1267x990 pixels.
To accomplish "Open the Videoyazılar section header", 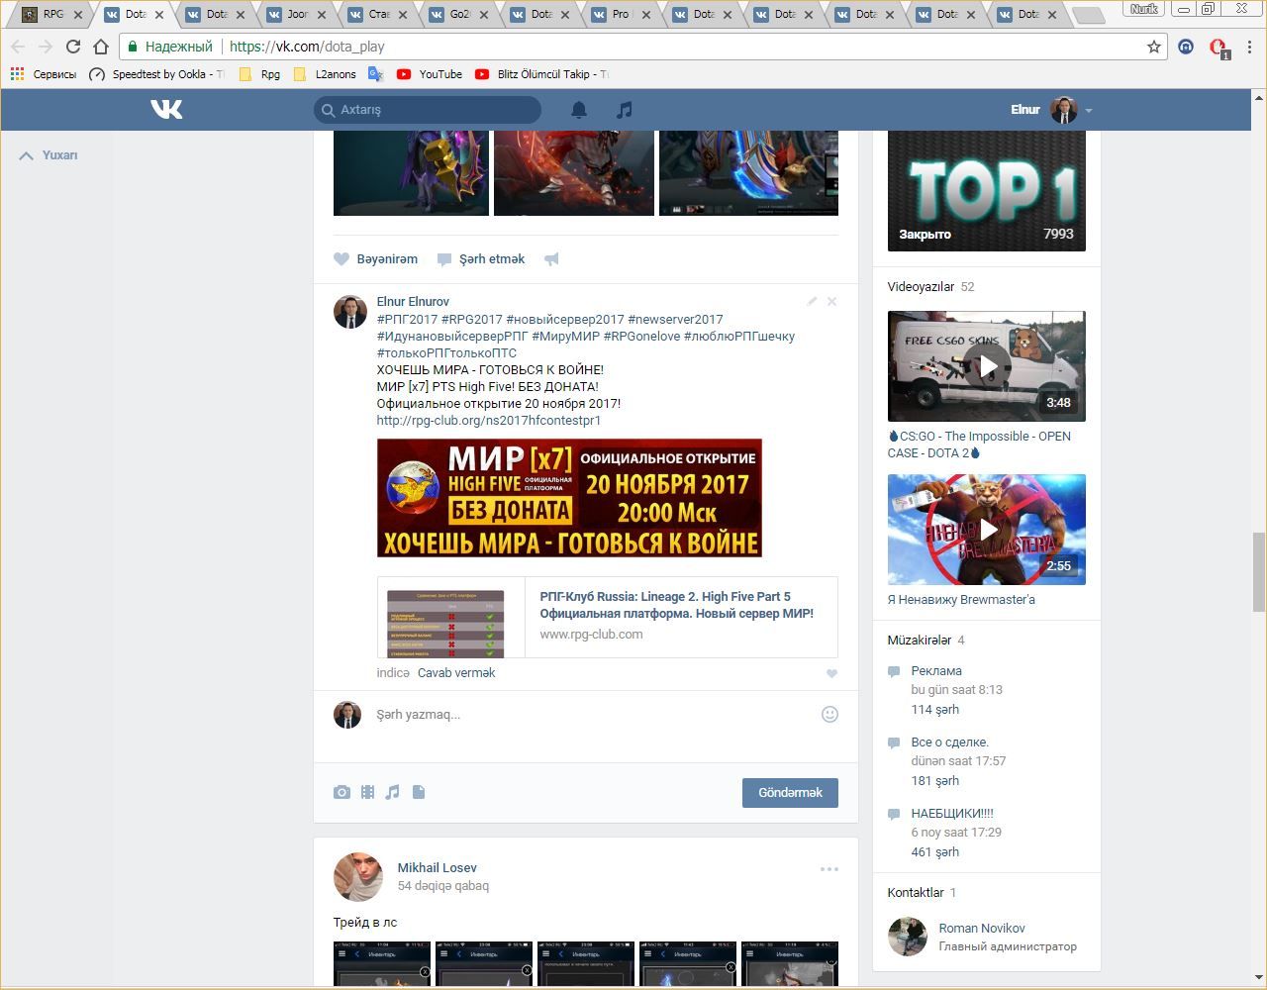I will coord(921,287).
